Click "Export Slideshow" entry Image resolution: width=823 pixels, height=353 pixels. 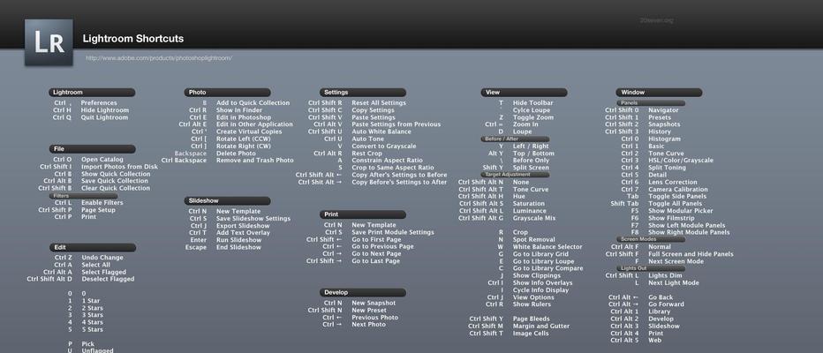(x=243, y=226)
